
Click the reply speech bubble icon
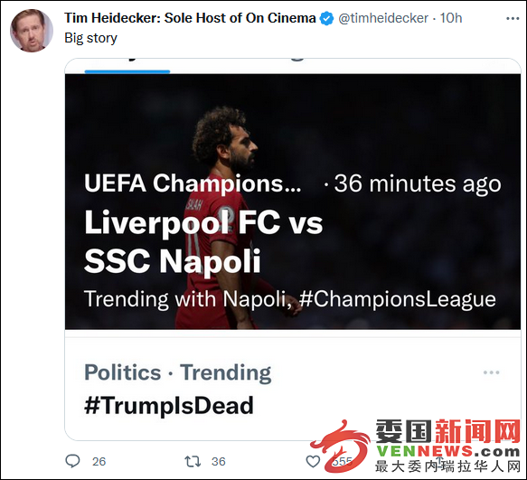[72, 461]
